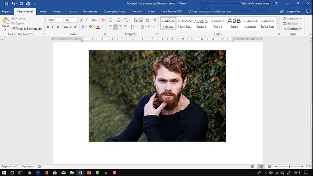Viewport: 313px width, 176px height.
Task: Apply the Título 1 style
Action: tap(201, 23)
